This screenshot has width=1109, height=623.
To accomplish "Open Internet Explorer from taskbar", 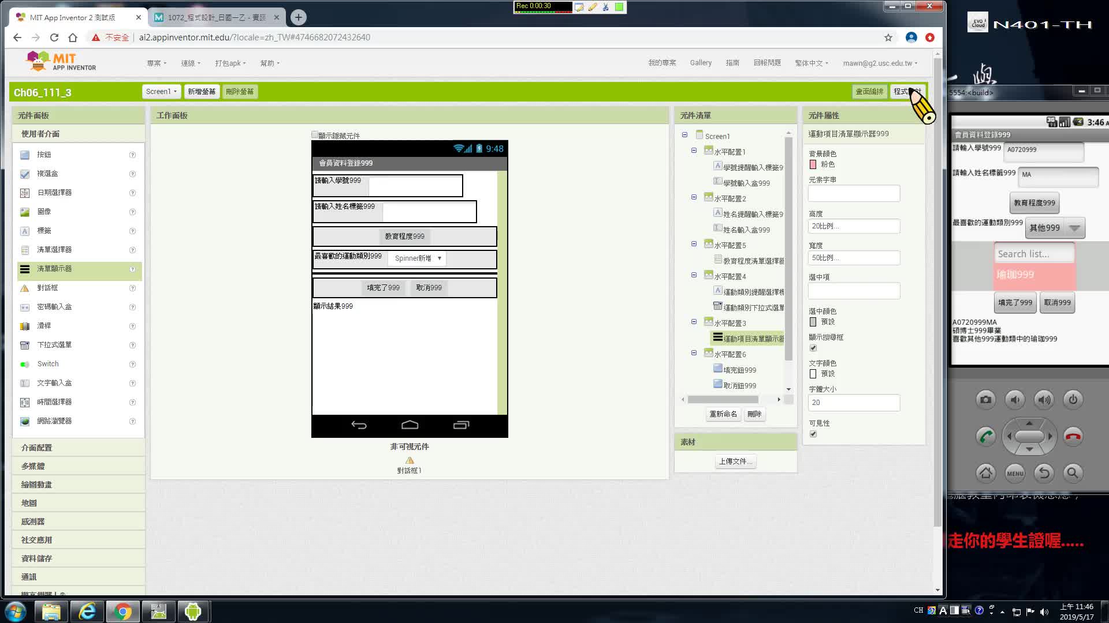I will pos(87,611).
